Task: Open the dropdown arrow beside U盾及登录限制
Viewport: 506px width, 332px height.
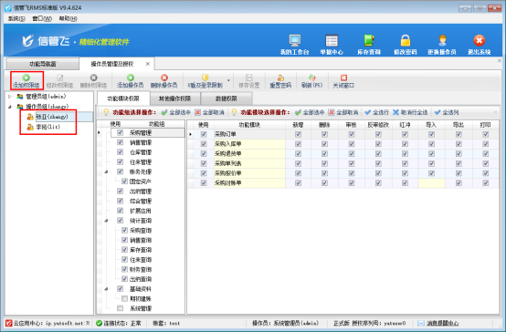Action: point(228,80)
